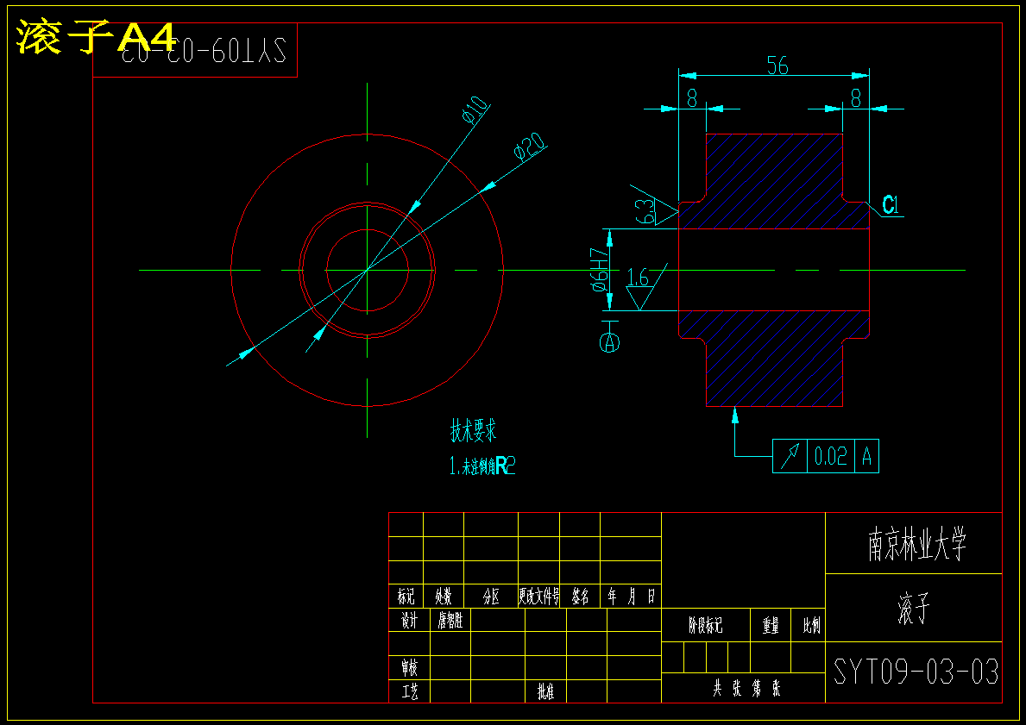Viewport: 1026px width, 725px height.
Task: Pick the innermost red circle in front view
Action: click(367, 270)
